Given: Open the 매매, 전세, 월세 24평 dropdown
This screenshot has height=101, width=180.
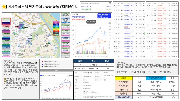Looking at the screenshot, I should click(104, 16).
